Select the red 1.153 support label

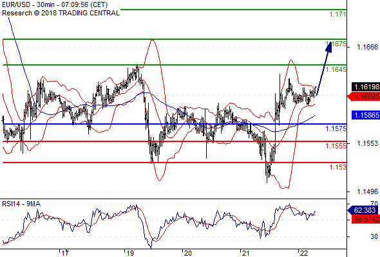pos(338,167)
